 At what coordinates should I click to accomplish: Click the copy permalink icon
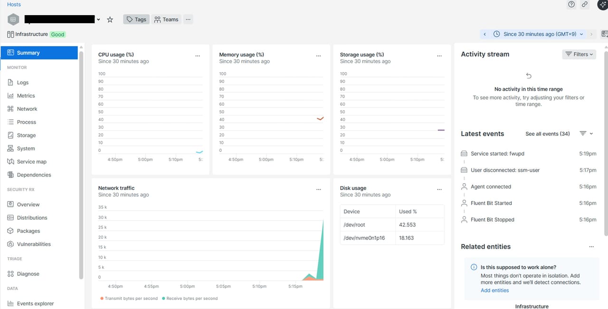[x=585, y=4]
